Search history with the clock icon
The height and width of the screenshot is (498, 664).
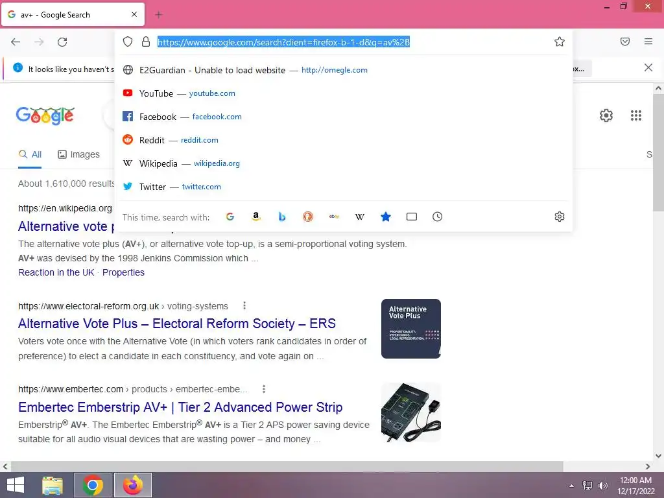(x=438, y=217)
